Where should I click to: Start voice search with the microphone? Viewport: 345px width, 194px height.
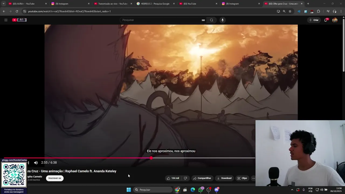(222, 20)
